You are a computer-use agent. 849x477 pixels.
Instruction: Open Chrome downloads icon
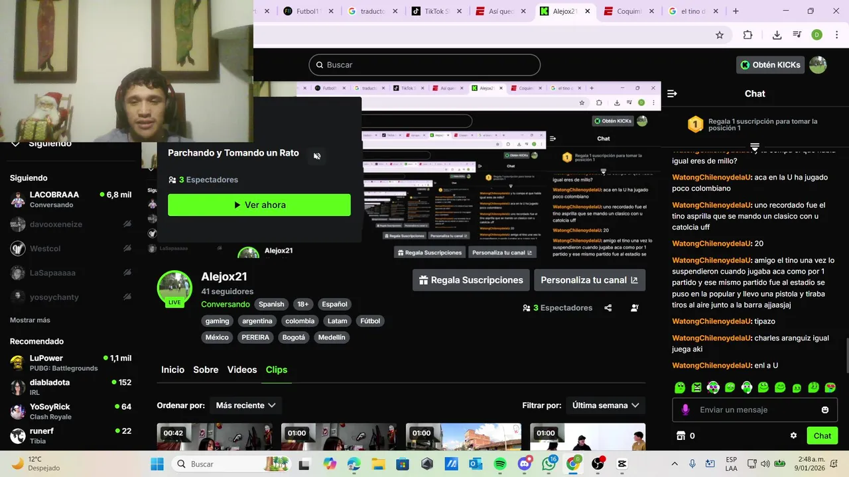tap(777, 35)
